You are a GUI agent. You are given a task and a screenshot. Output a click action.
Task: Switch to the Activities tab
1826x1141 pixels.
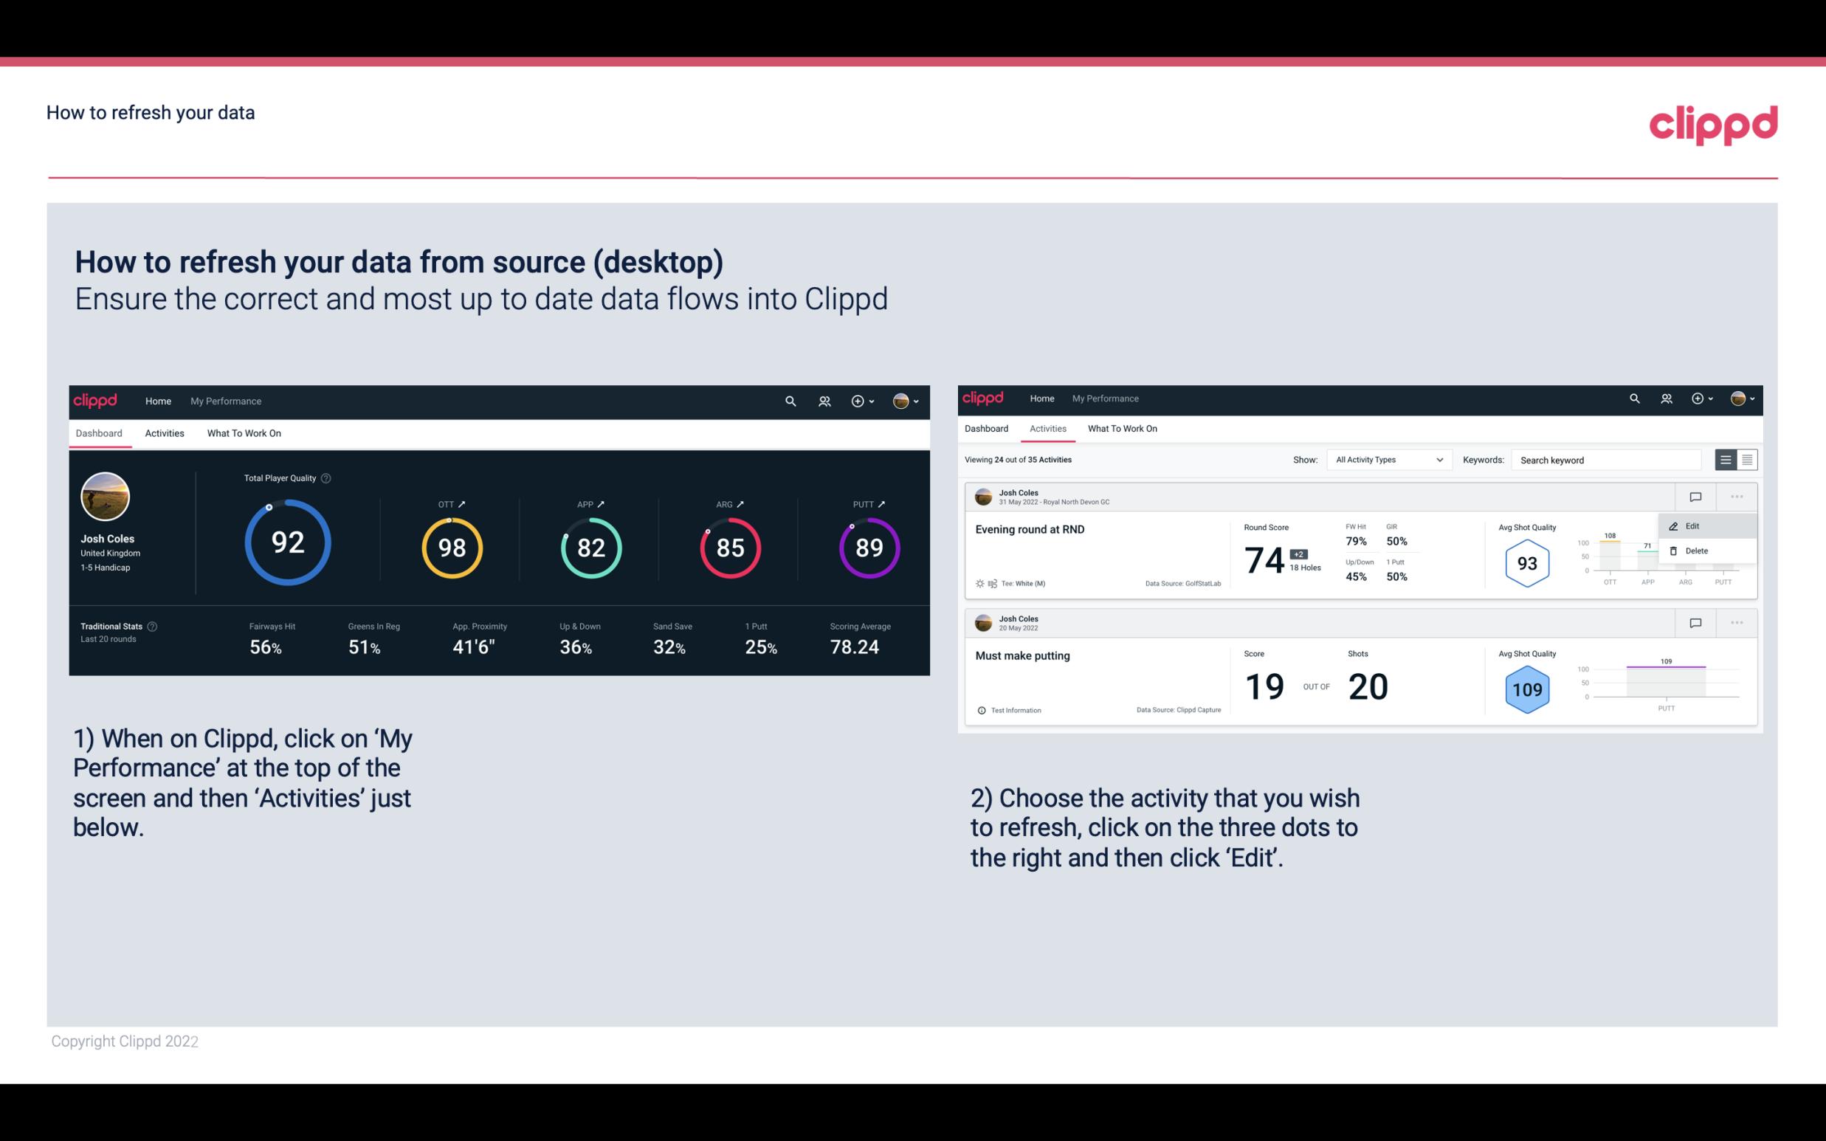163,432
